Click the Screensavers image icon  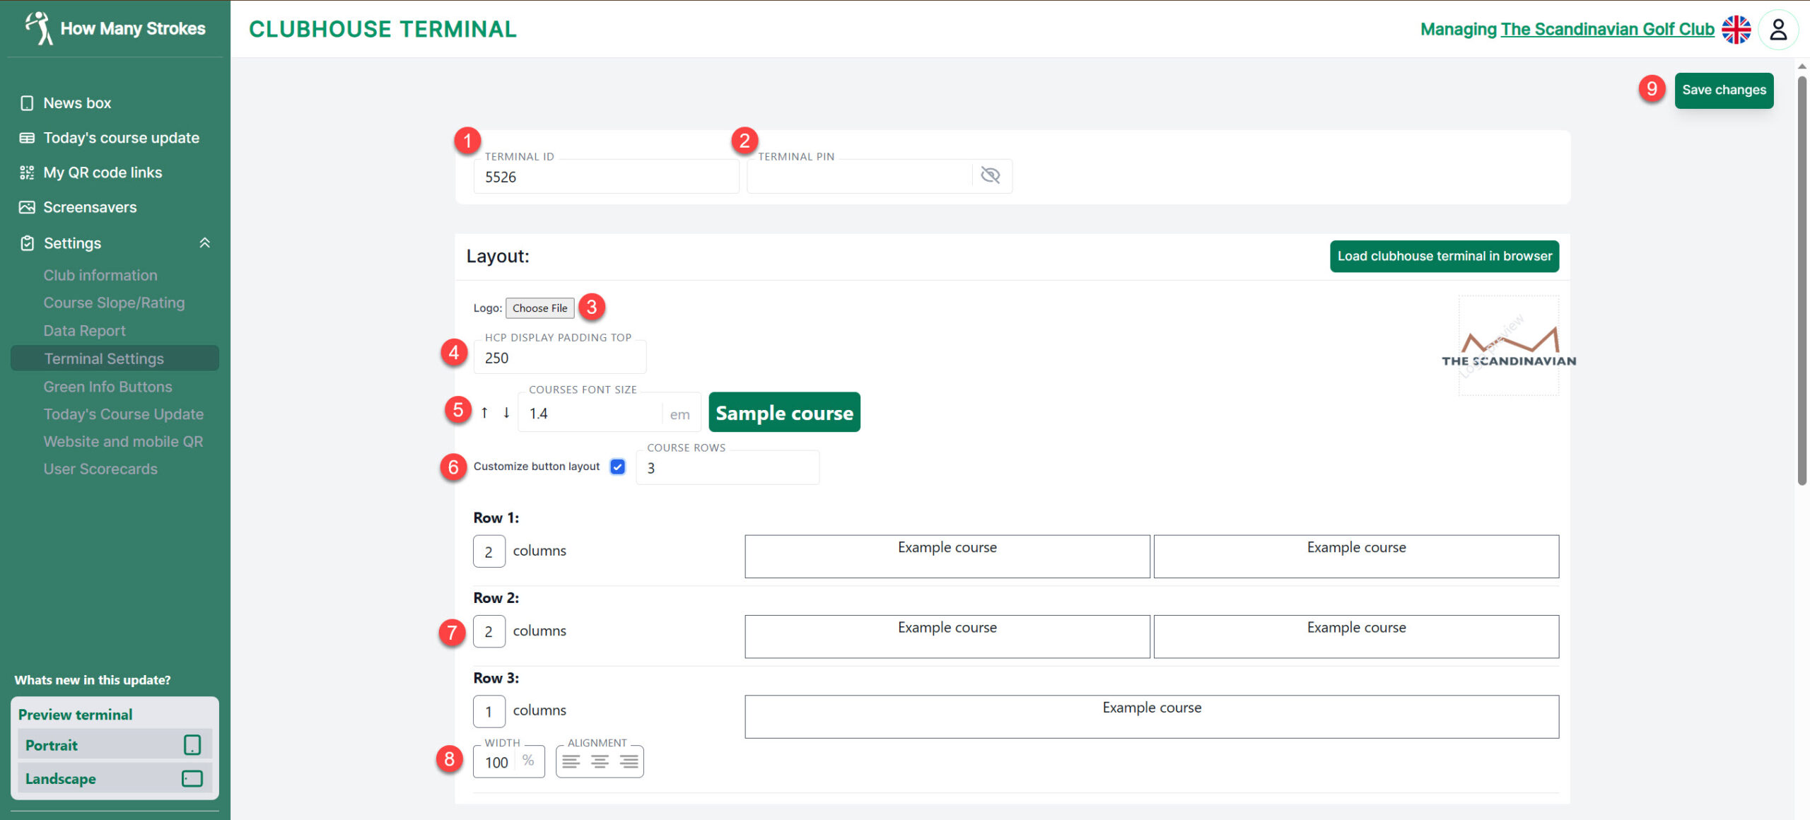[27, 206]
